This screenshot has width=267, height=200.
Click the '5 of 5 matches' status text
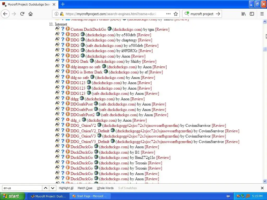[128, 188]
